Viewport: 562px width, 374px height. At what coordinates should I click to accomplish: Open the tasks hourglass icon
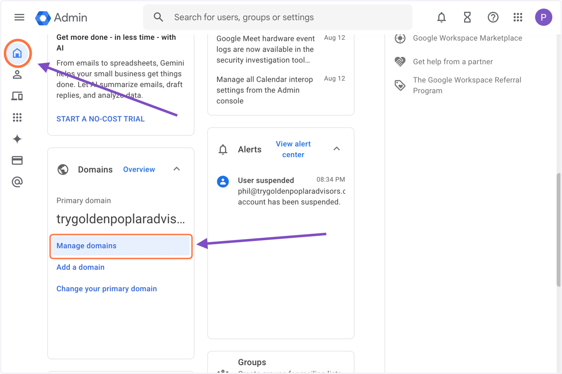coord(467,17)
